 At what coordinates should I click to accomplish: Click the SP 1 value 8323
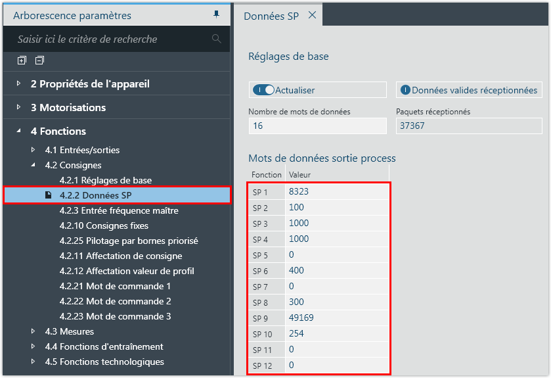298,192
